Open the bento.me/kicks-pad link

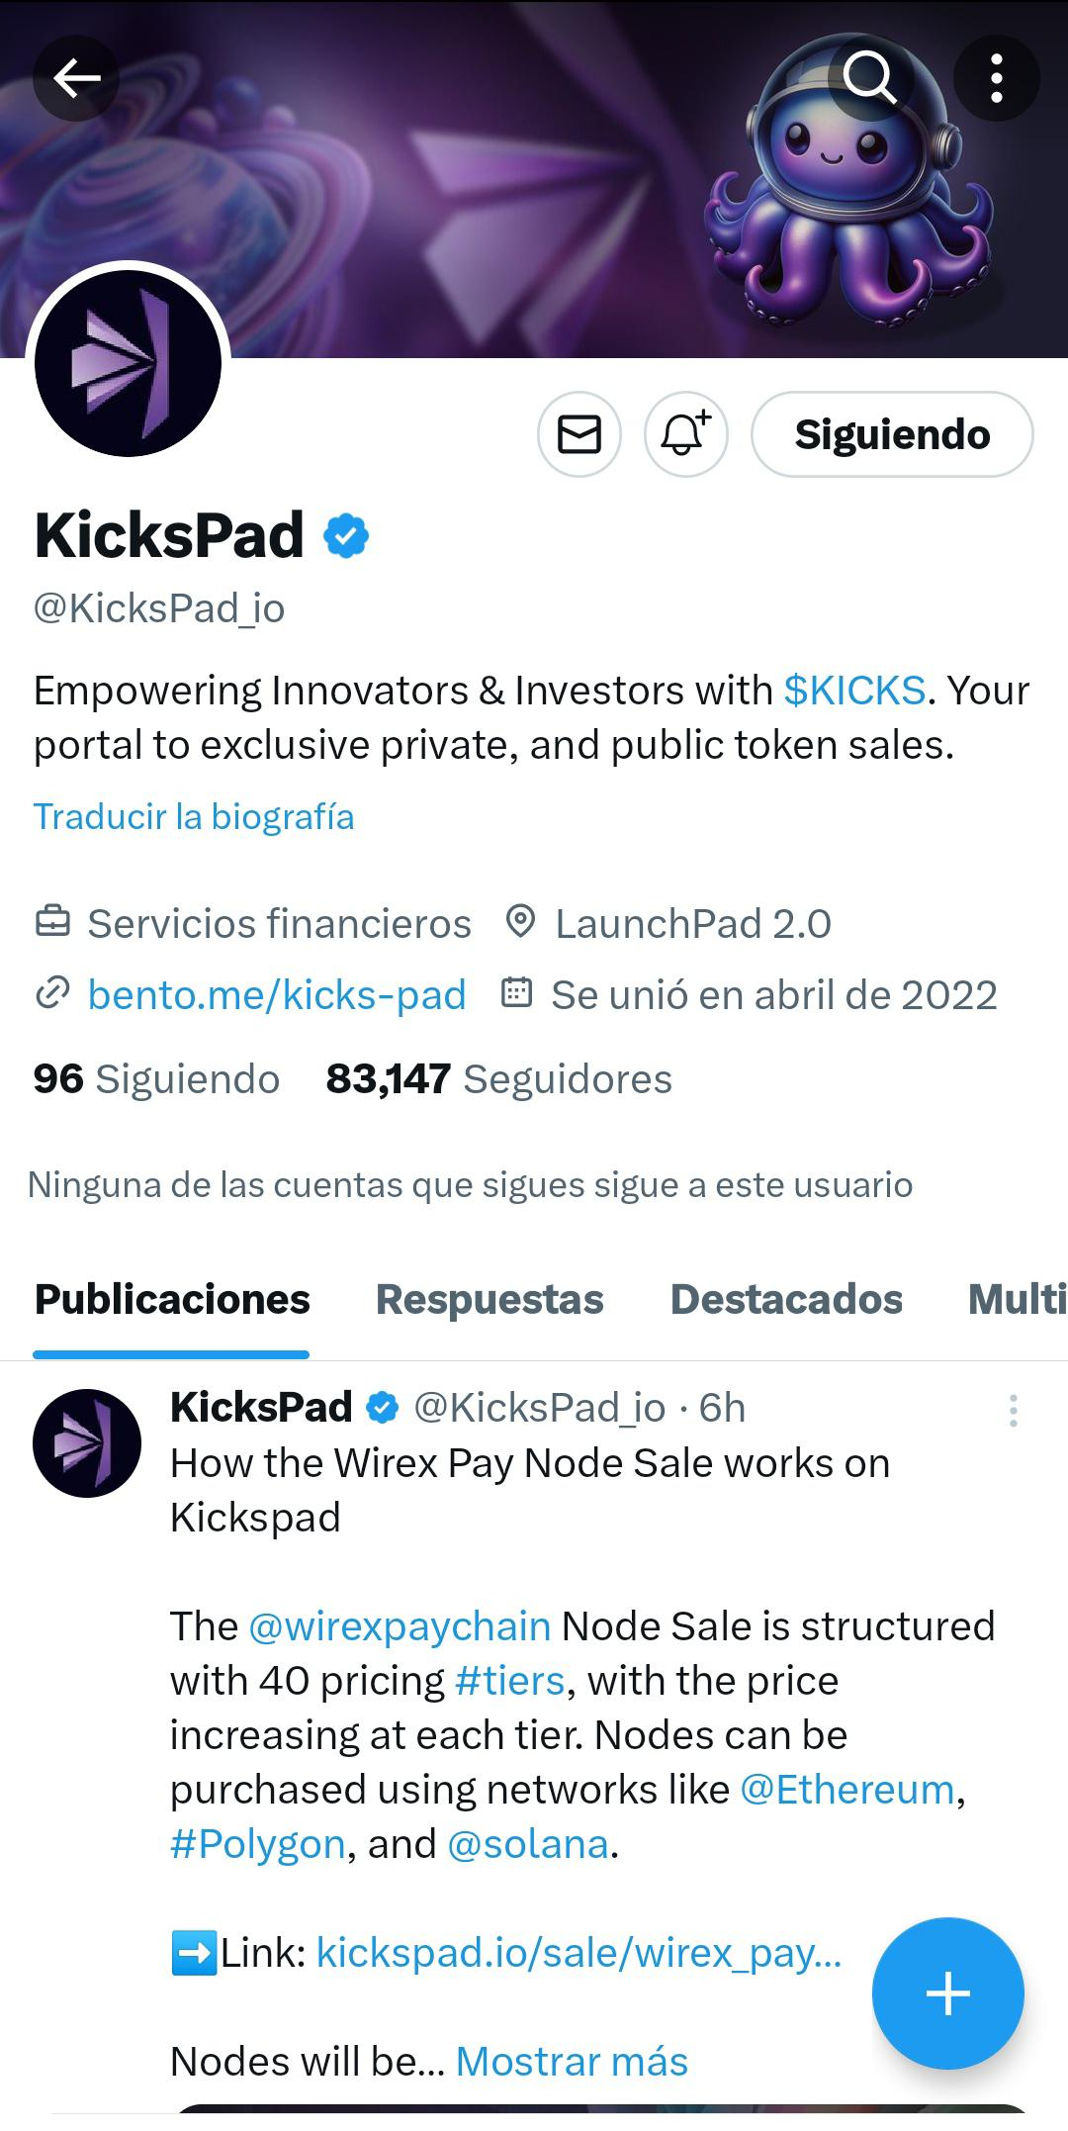[x=277, y=995]
